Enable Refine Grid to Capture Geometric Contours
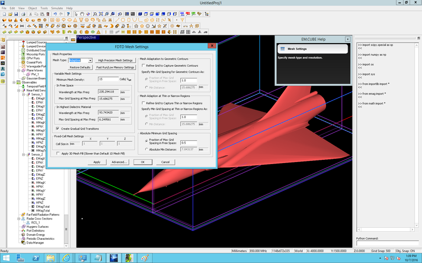 tap(143, 66)
